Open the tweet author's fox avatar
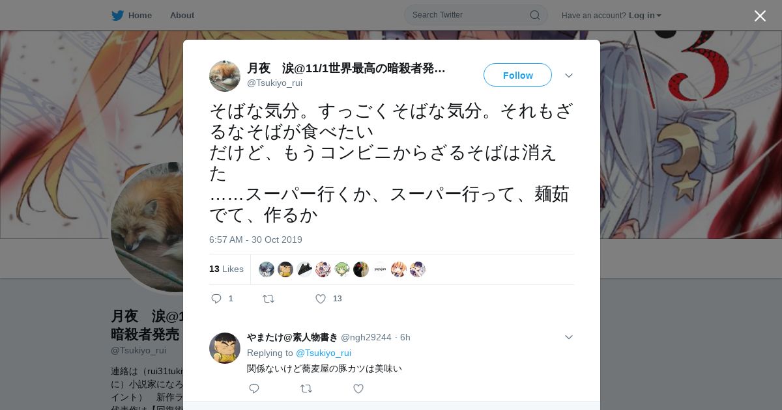The width and height of the screenshot is (782, 410). (x=225, y=76)
